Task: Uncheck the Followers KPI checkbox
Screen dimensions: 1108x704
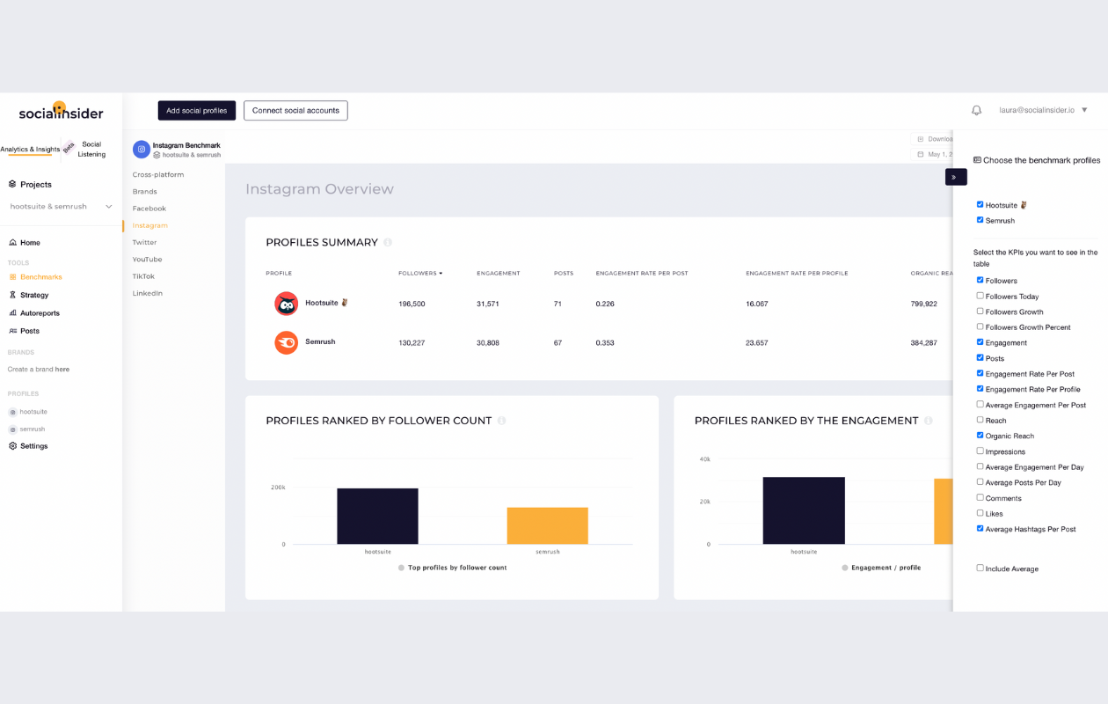Action: [x=980, y=280]
